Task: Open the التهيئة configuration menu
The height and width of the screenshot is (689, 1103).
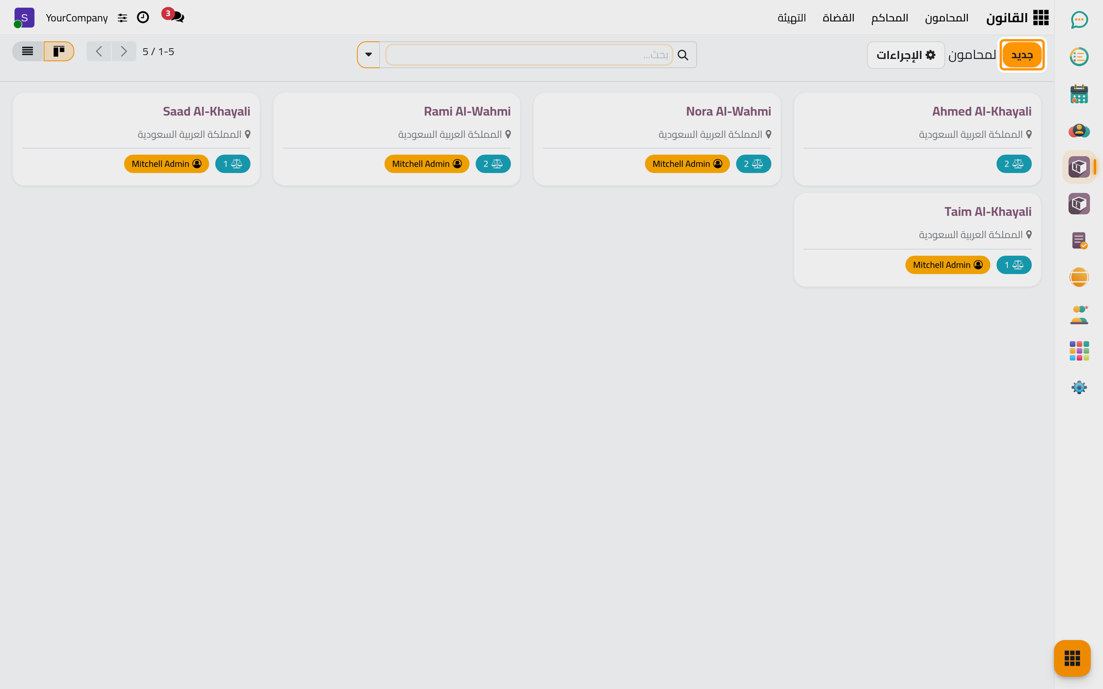Action: click(x=792, y=18)
